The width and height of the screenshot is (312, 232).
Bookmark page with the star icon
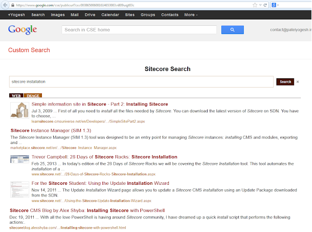[255, 5]
